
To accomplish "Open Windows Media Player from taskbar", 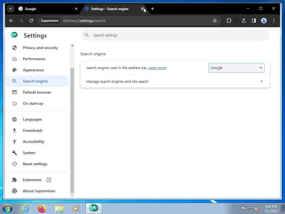I will tap(76, 208).
